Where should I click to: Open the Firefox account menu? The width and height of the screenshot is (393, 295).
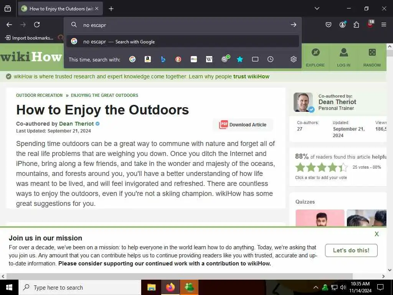tap(342, 25)
